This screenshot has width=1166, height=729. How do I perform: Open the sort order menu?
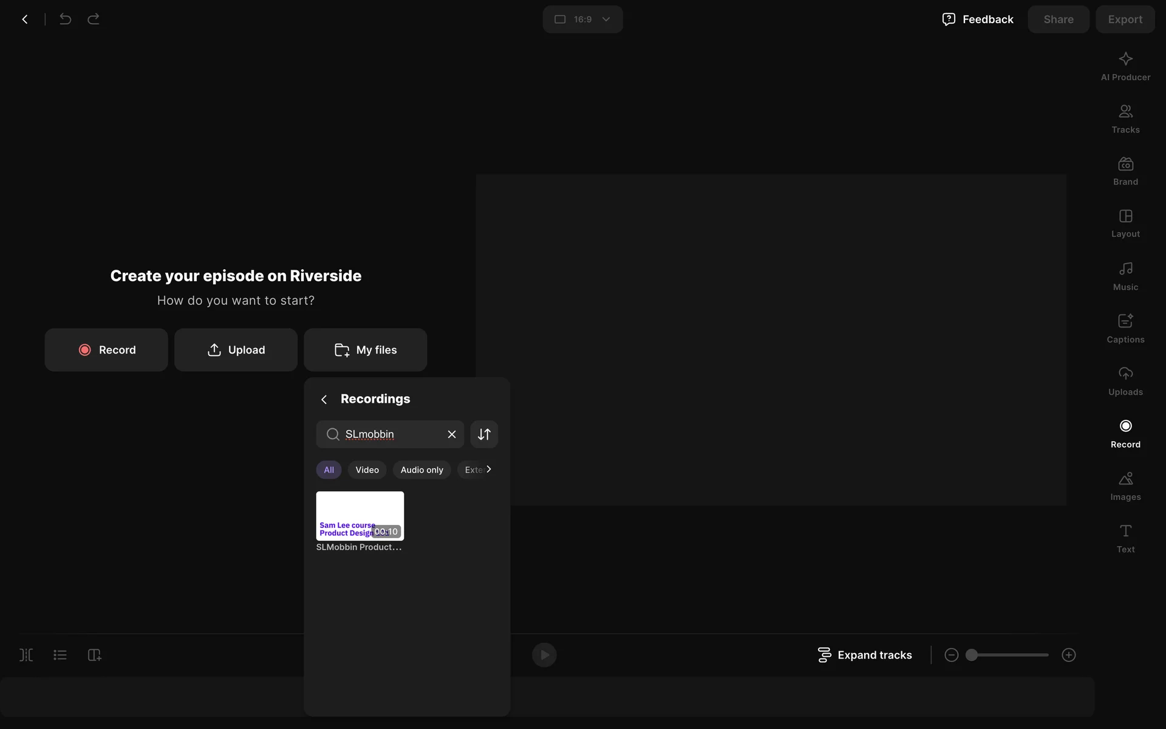pyautogui.click(x=484, y=434)
